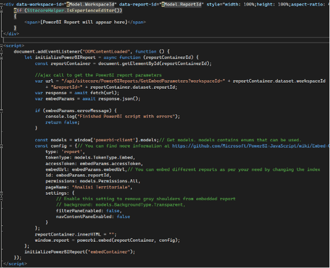The height and width of the screenshot is (268, 330).
Task: Collapse the settings object block
Action: 1,193
